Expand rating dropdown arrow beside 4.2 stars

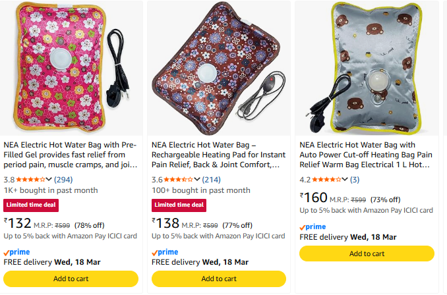[344, 179]
